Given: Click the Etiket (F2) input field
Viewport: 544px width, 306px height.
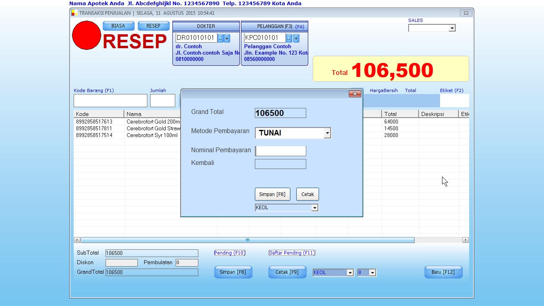Looking at the screenshot, I should coord(454,101).
